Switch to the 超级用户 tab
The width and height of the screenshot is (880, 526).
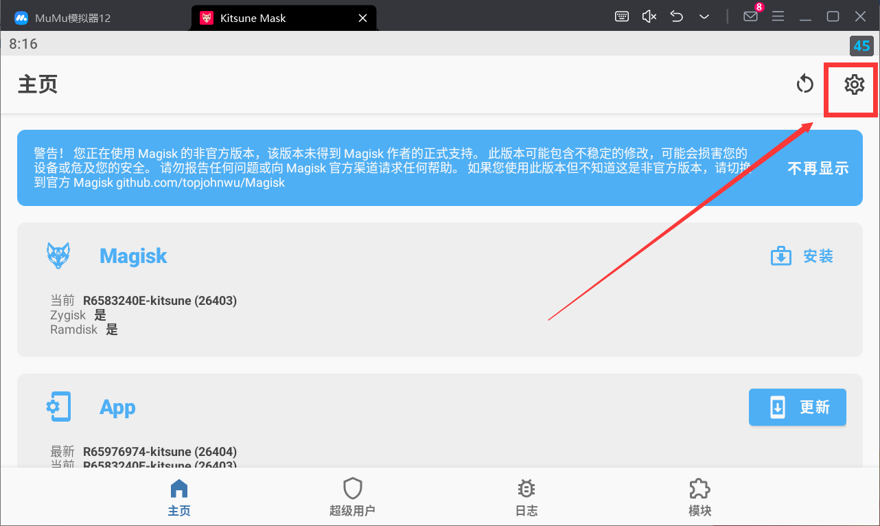click(x=352, y=498)
